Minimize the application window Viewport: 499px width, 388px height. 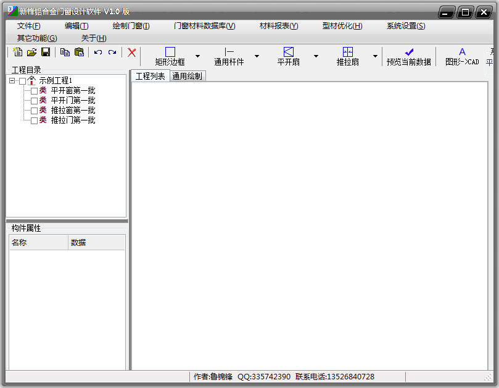(x=446, y=12)
